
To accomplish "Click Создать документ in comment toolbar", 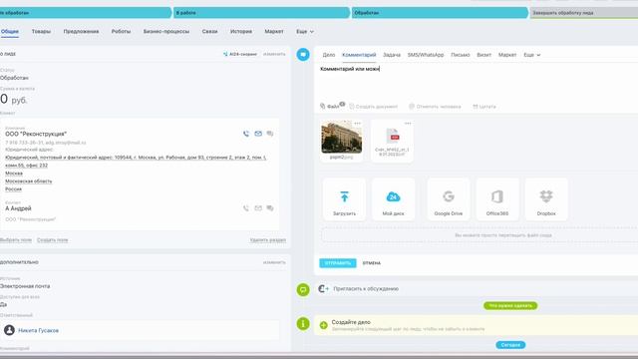I will point(373,107).
